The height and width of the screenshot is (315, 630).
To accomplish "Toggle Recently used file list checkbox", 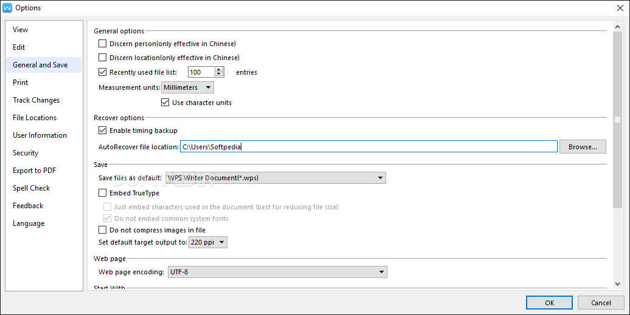I will 102,72.
